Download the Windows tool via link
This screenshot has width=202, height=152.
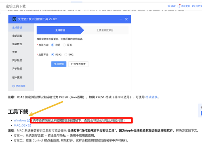pos(20,120)
